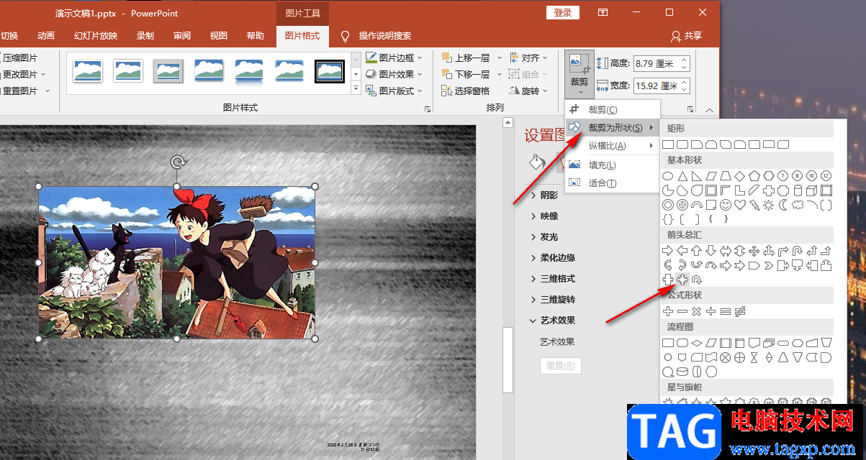This screenshot has width=866, height=460.
Task: Open the 旋转 dropdown
Action: click(x=529, y=91)
